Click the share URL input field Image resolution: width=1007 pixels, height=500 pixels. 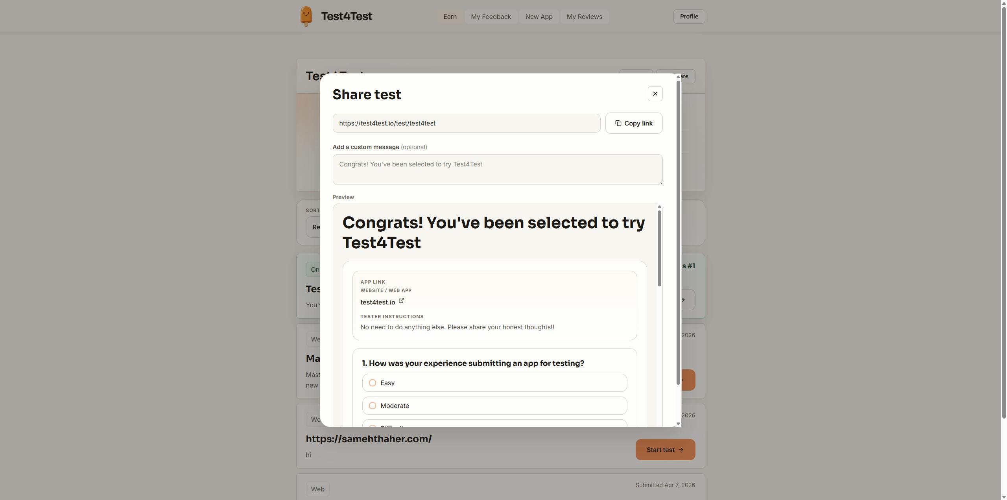(466, 123)
